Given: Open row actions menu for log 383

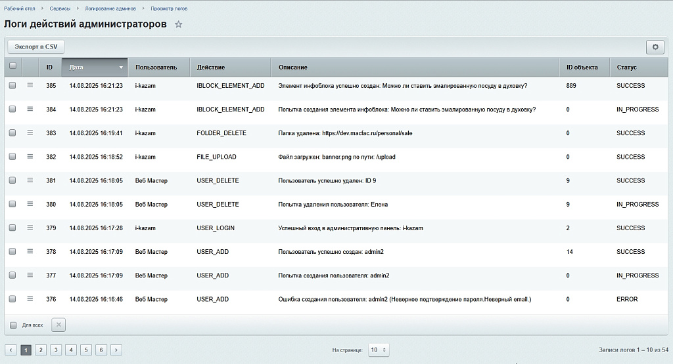Looking at the screenshot, I should (30, 132).
